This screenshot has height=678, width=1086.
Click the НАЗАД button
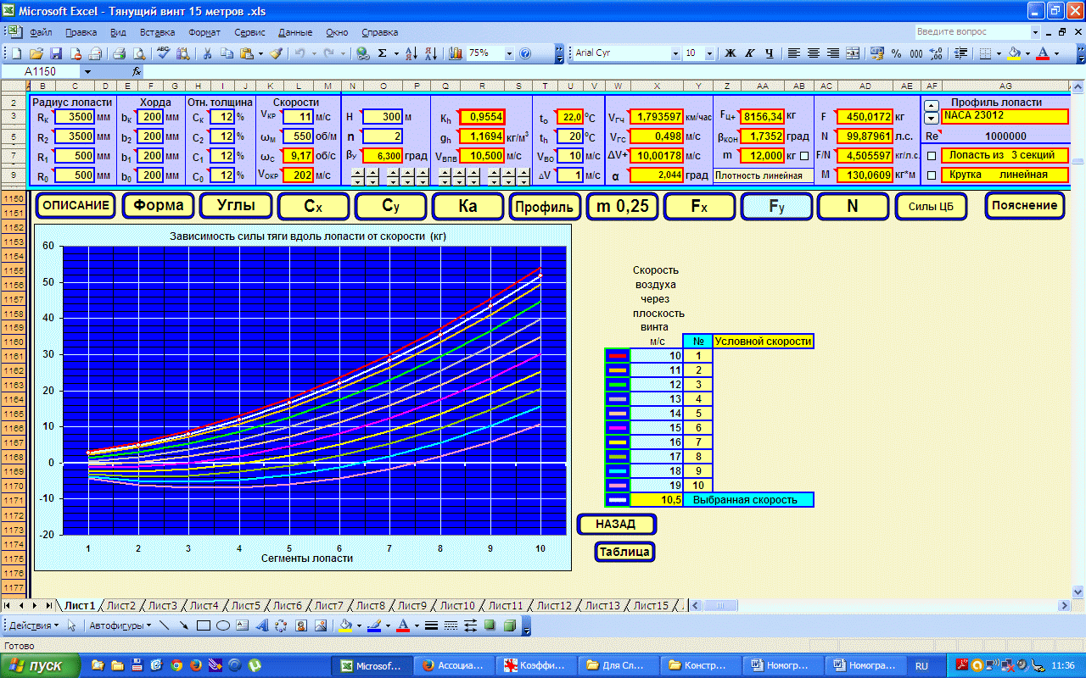coord(616,525)
